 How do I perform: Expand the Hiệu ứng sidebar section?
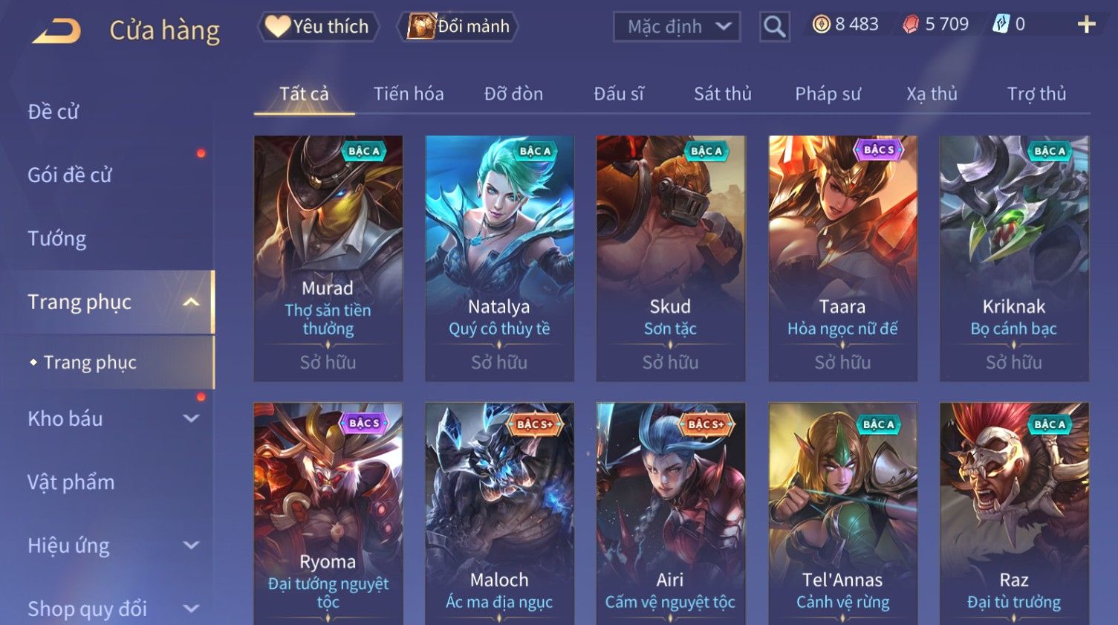pyautogui.click(x=191, y=545)
